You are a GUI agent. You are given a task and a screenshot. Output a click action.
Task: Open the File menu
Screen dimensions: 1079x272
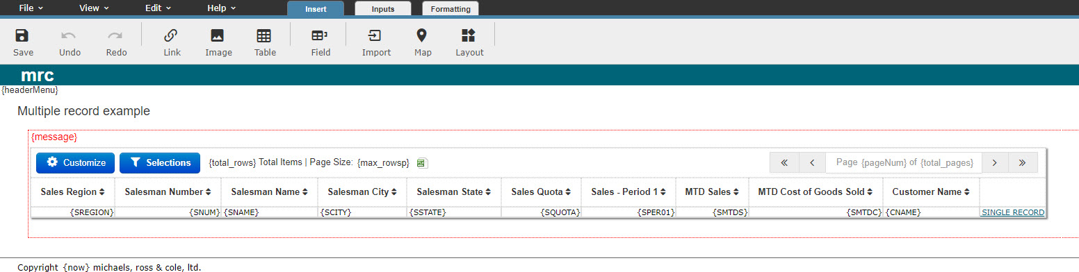31,8
